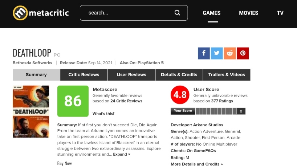Open Details & Credits tab
This screenshot has height=167, width=297.
(x=179, y=75)
